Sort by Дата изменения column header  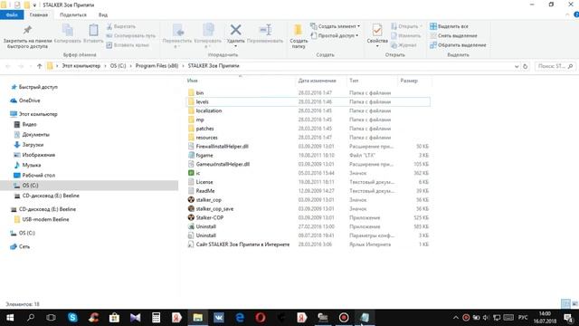317,81
